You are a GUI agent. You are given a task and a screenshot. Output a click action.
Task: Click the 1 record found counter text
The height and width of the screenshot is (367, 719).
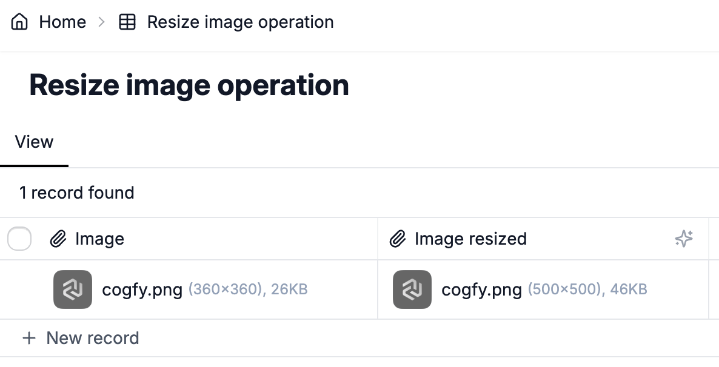76,193
